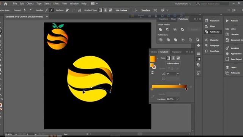The image size is (243, 137).
Task: Select Freeform gradient type in the control bar
Action: pos(110,10)
